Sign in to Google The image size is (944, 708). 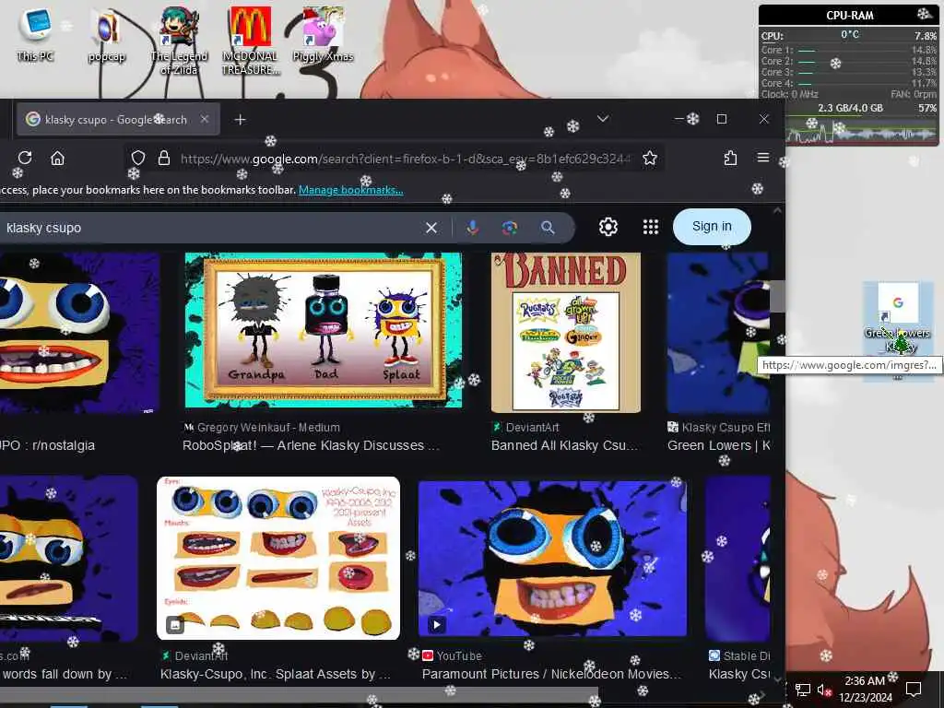tap(712, 227)
